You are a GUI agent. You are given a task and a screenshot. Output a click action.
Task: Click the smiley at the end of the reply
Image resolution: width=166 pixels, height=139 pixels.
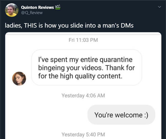point(146,115)
